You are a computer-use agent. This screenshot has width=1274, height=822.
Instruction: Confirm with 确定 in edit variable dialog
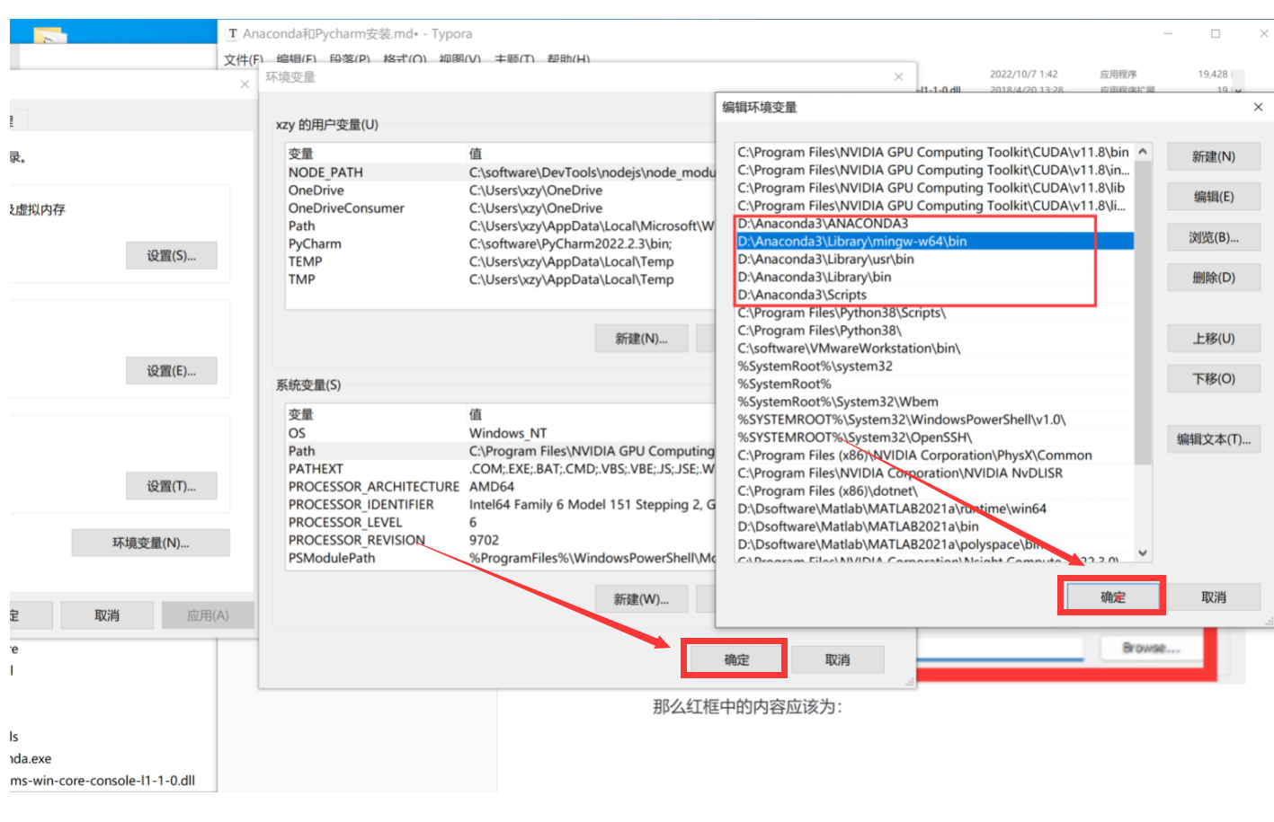click(x=1112, y=597)
